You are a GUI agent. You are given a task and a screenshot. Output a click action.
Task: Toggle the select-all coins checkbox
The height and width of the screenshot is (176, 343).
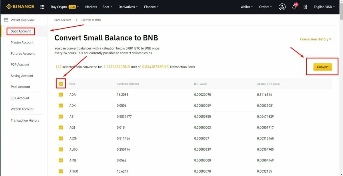[x=61, y=84]
